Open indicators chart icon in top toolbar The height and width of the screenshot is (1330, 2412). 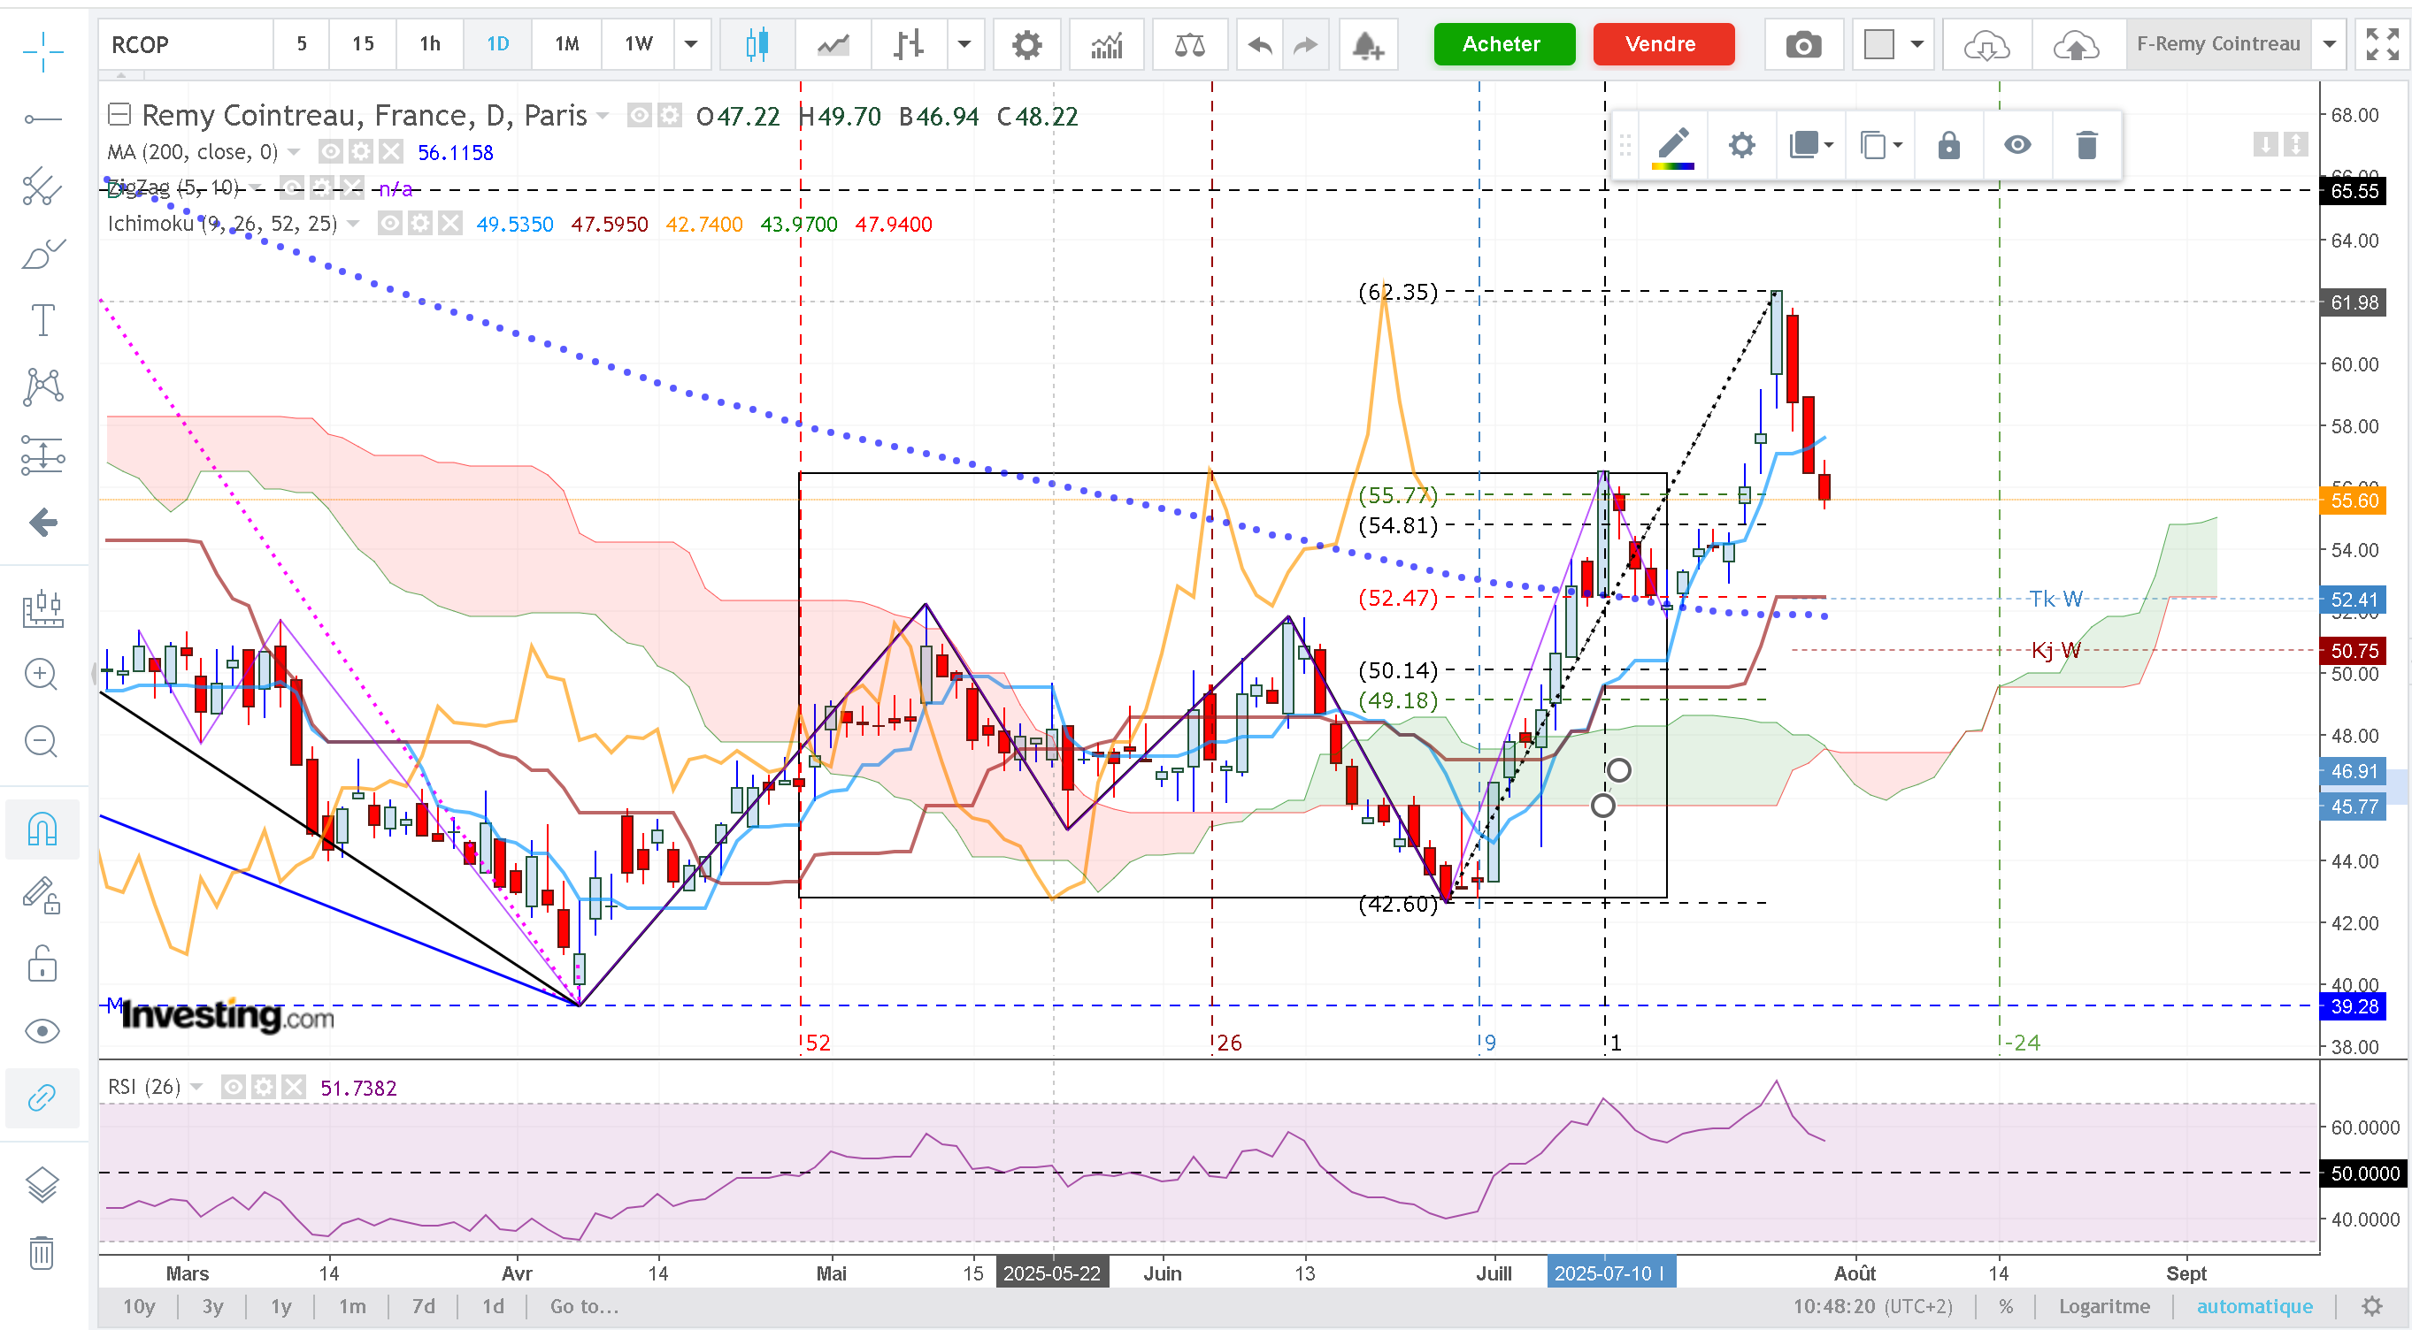point(1107,44)
